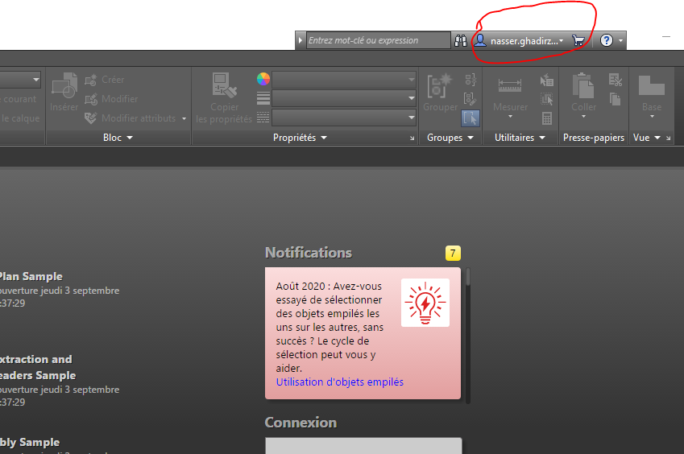Image resolution: width=684 pixels, height=454 pixels.
Task: Expand the Utilitaires panel
Action: [519, 138]
